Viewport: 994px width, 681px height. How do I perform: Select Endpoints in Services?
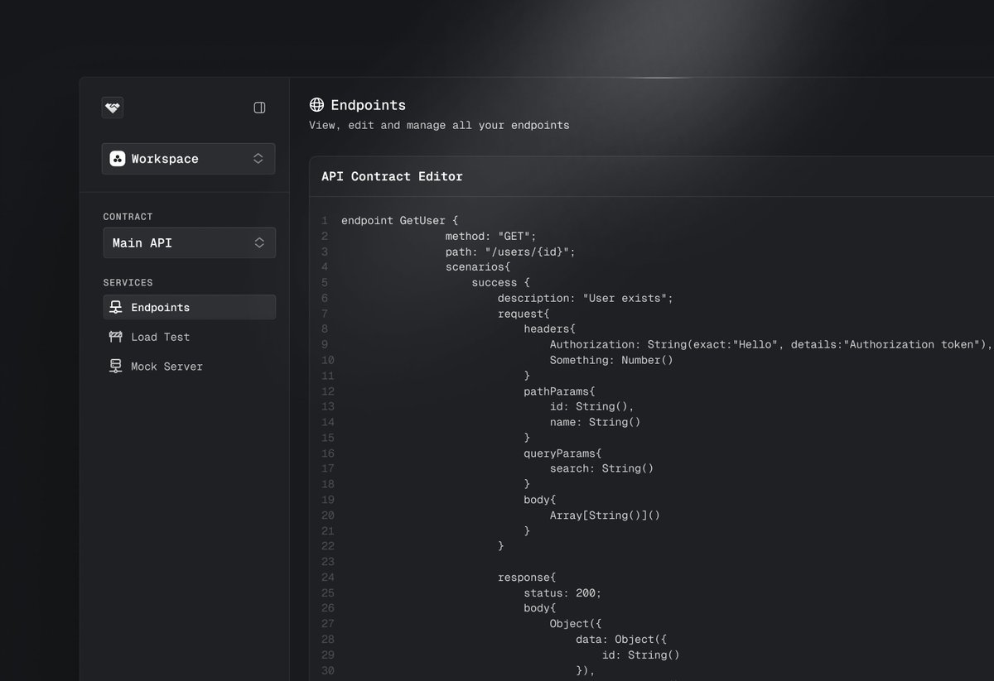click(x=189, y=307)
